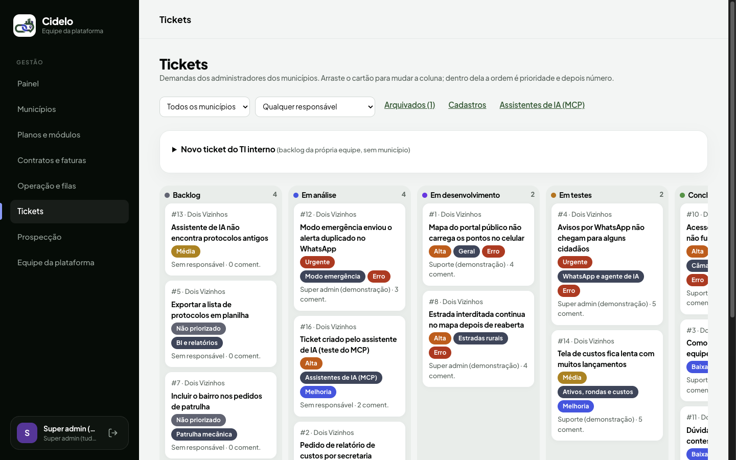This screenshot has width=736, height=460.
Task: Open the Todos os municípios dropdown
Action: tap(204, 107)
